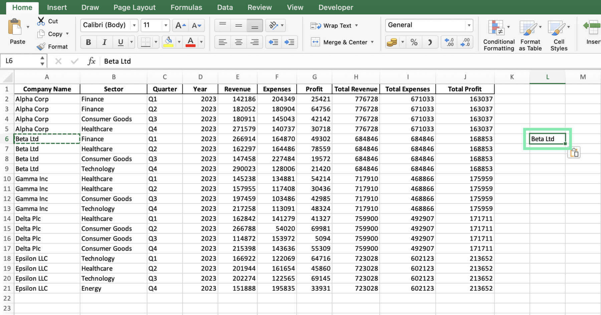Apply comma style format
Viewport: 601px width, 315px height.
[430, 42]
